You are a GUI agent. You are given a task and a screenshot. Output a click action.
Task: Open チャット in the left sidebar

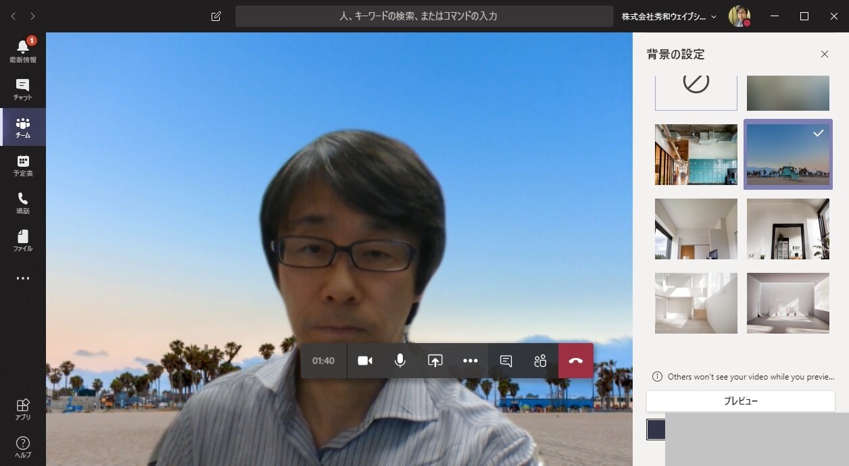tap(23, 89)
